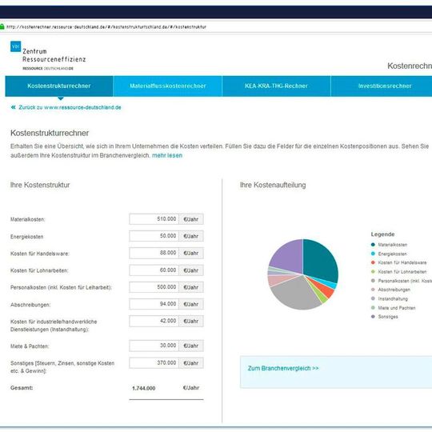Image resolution: width=432 pixels, height=432 pixels.
Task: Open the Zum Branchenvergleich link
Action: click(283, 368)
